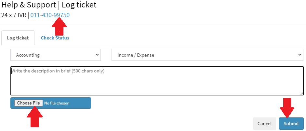306x131 pixels.
Task: Grab the description box resize handle
Action: click(301, 93)
